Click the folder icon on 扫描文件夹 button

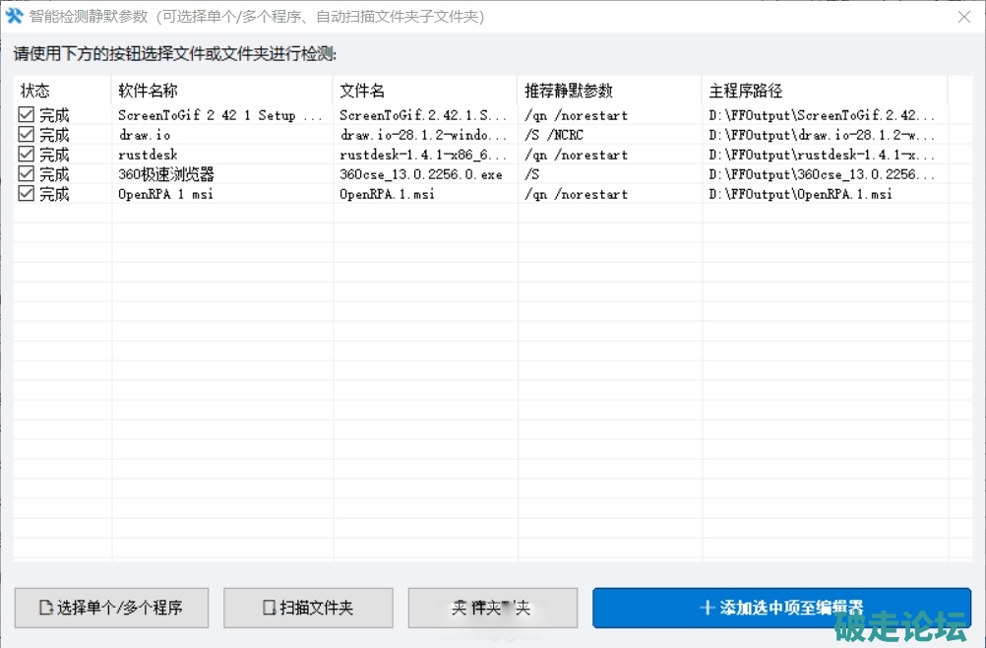(269, 608)
